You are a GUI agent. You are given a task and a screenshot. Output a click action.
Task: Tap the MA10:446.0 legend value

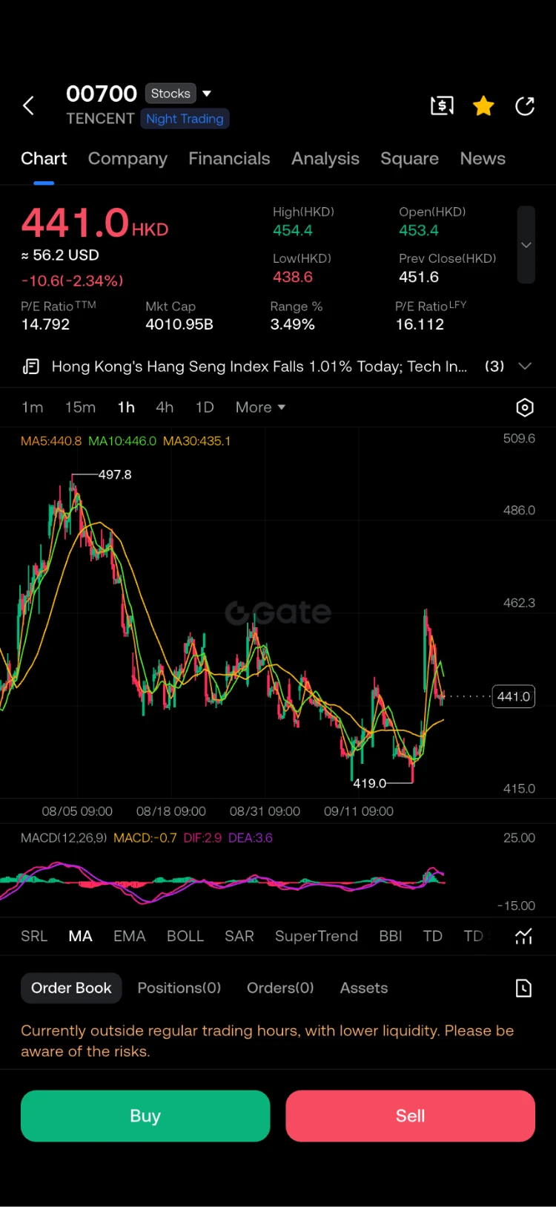122,441
